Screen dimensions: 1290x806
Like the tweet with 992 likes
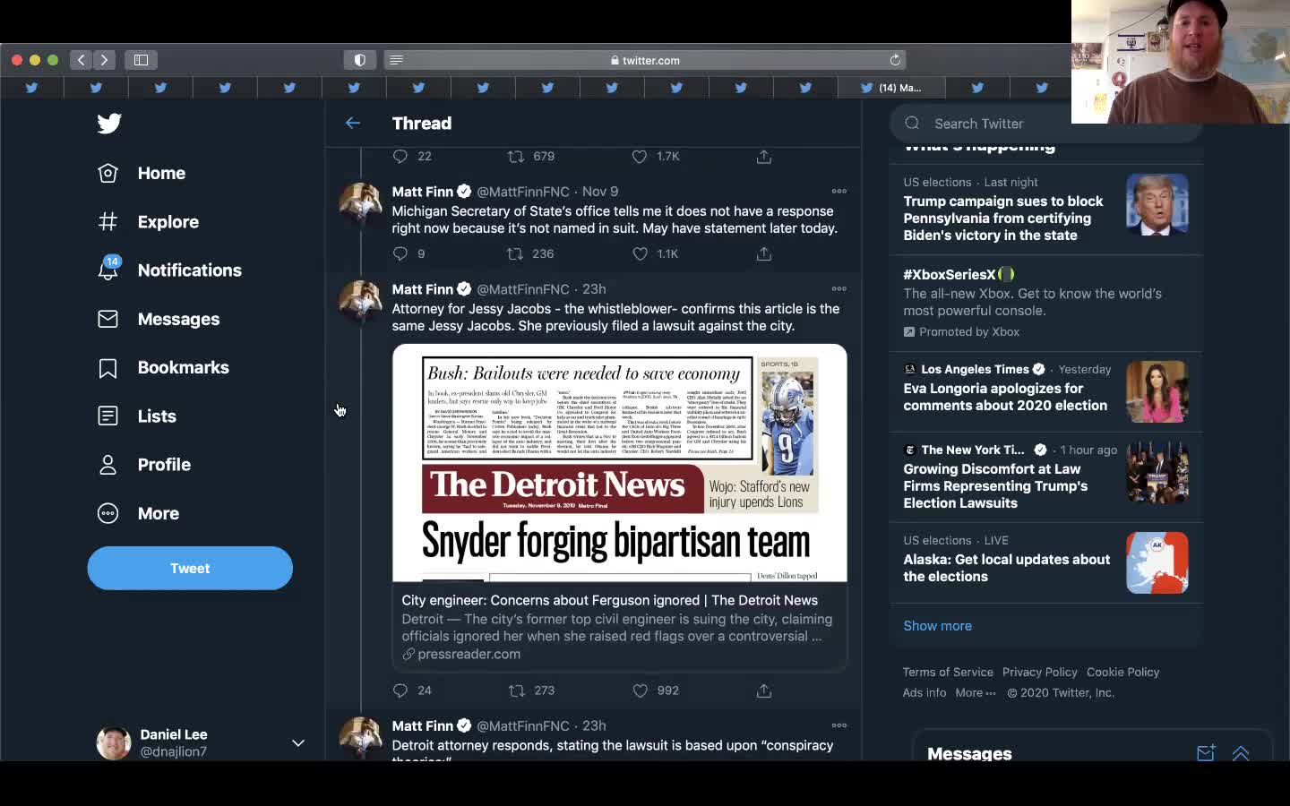tap(640, 691)
